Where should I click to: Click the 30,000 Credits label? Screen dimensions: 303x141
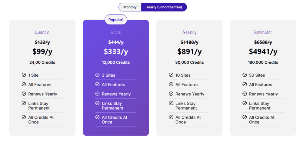189,62
